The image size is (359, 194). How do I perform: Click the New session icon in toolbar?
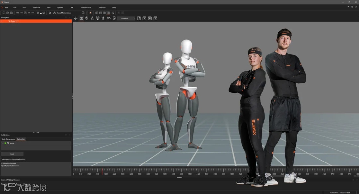[x=4, y=13]
